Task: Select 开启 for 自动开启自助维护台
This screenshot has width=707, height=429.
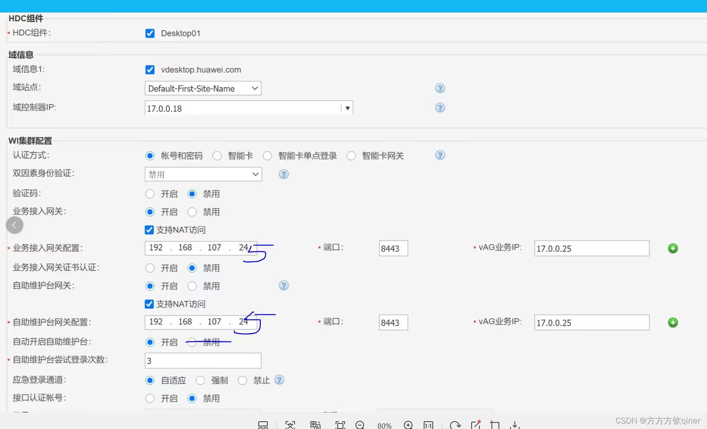Action: [x=150, y=342]
